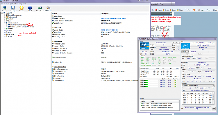Collapse the Video Adapter node
218x115 pixels.
[x=4, y=23]
